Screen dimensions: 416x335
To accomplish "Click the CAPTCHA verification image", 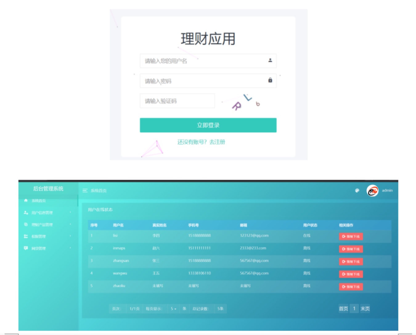I will 246,102.
